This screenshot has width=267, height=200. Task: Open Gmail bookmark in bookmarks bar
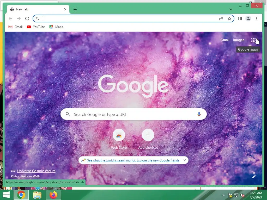point(15,27)
